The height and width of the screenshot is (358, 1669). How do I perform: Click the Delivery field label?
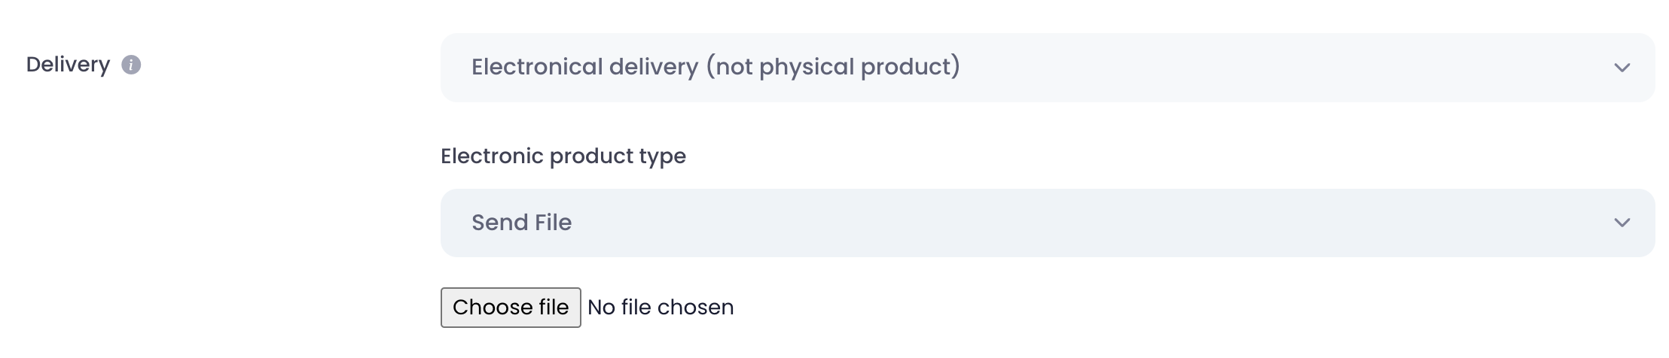[x=68, y=65]
